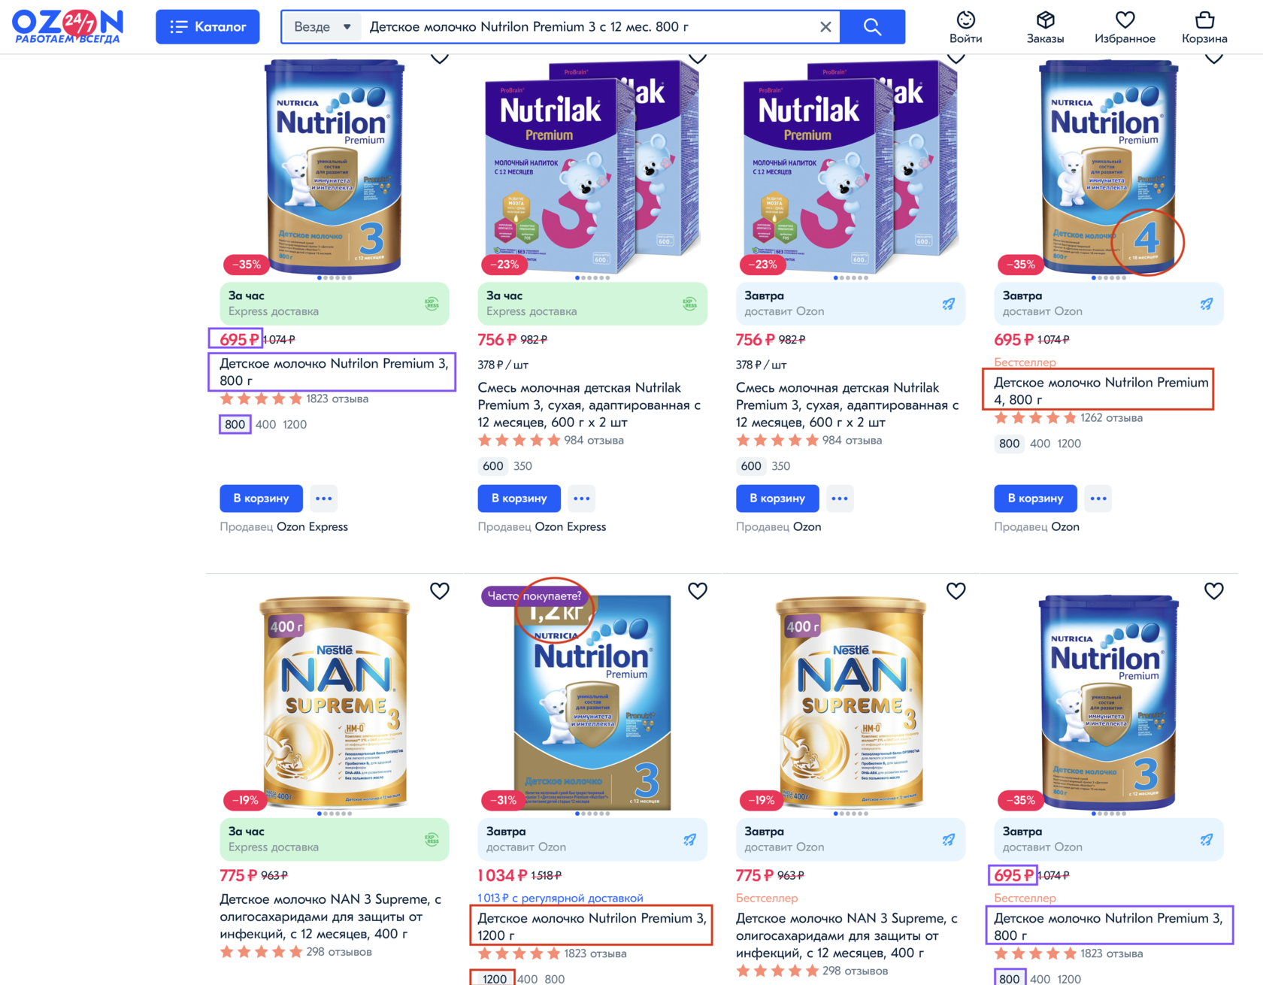Favorite the first NAN 3 Supreme product

(440, 591)
